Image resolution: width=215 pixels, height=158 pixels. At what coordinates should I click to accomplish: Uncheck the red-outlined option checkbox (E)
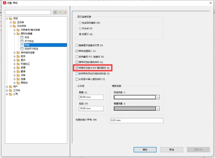tap(77, 68)
